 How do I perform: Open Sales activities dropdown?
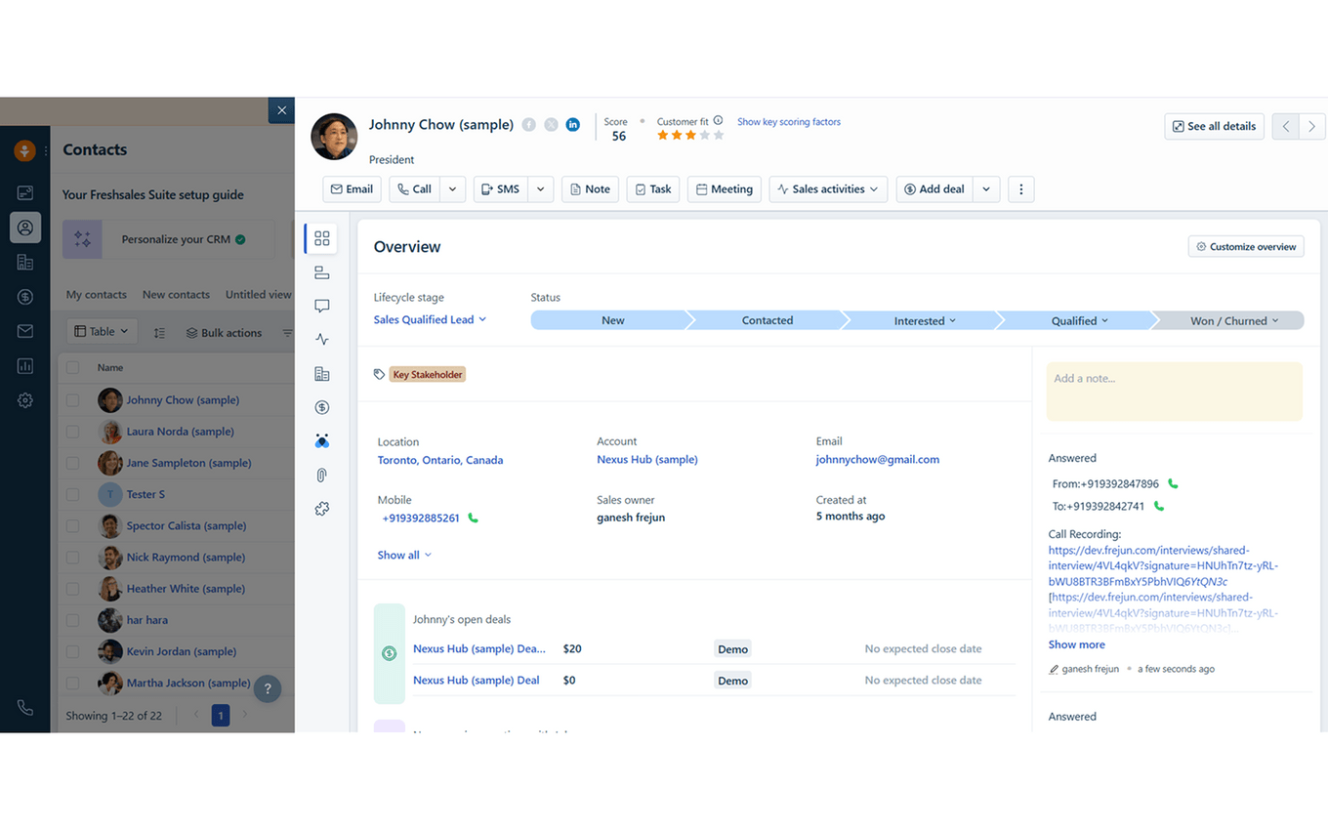[828, 189]
